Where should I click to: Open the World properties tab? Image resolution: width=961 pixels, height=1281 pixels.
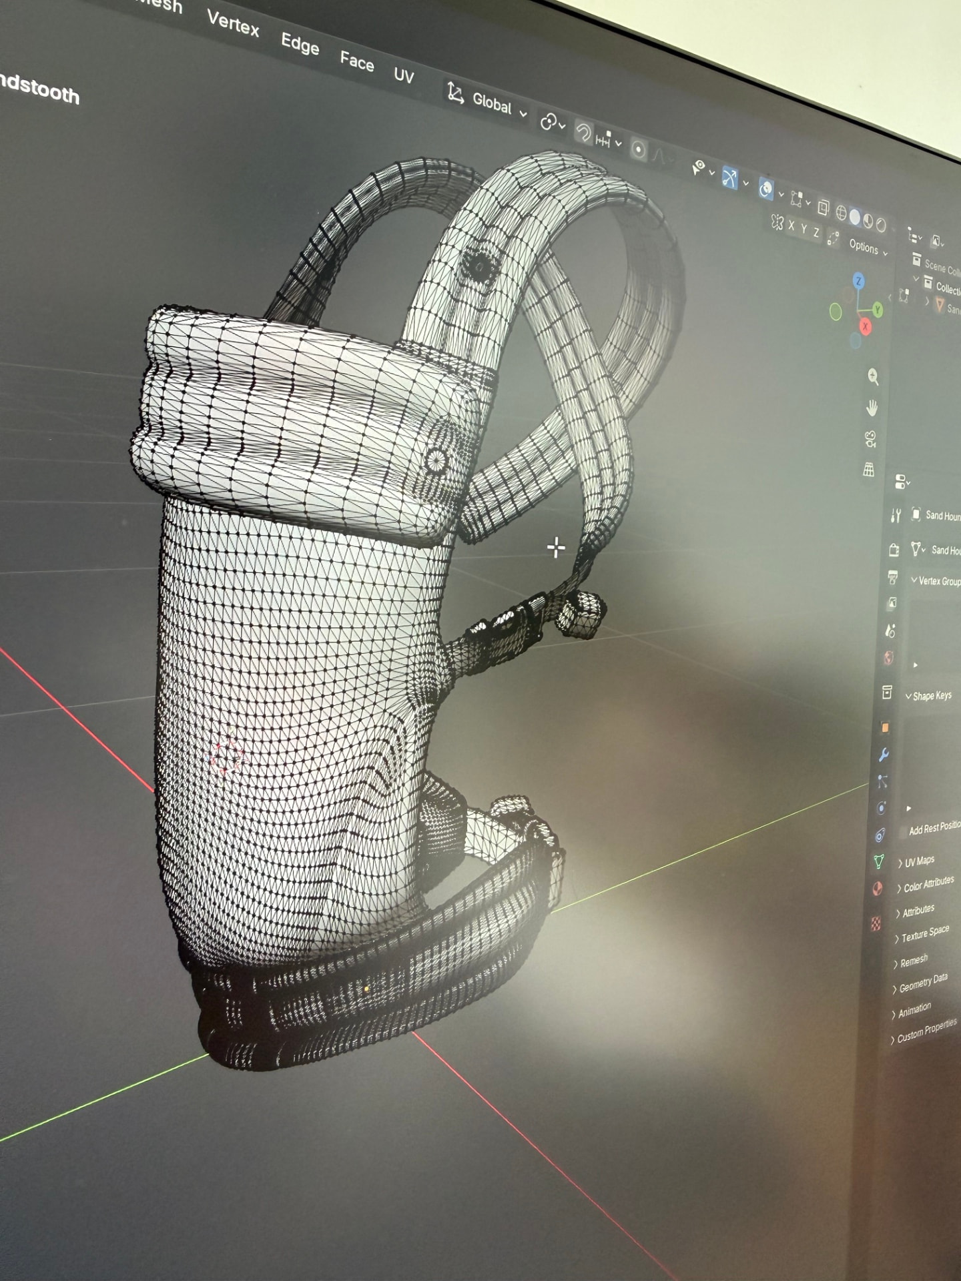[889, 658]
